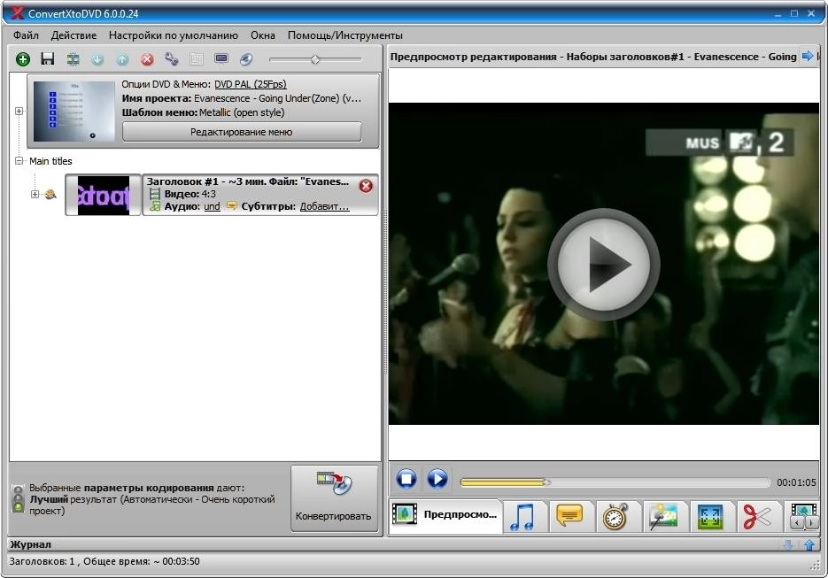This screenshot has height=578, width=828.
Task: Click the Main titles tree label
Action: [50, 161]
